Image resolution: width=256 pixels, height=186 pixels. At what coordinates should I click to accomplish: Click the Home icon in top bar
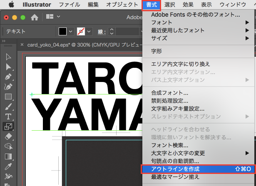point(35,17)
